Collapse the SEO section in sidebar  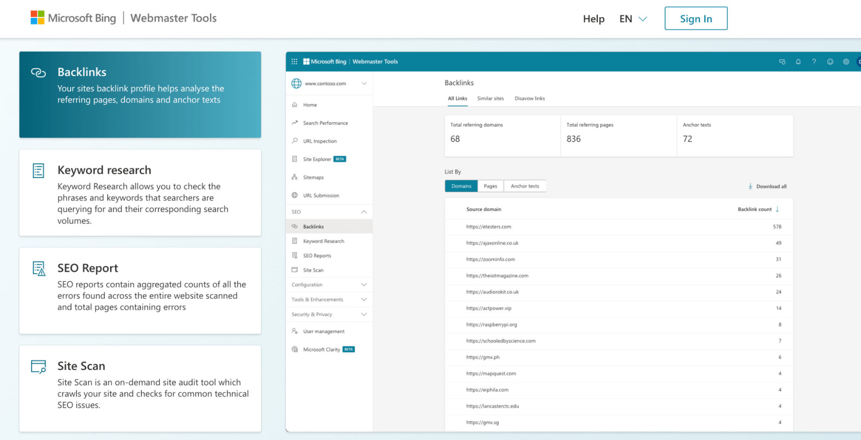point(364,212)
